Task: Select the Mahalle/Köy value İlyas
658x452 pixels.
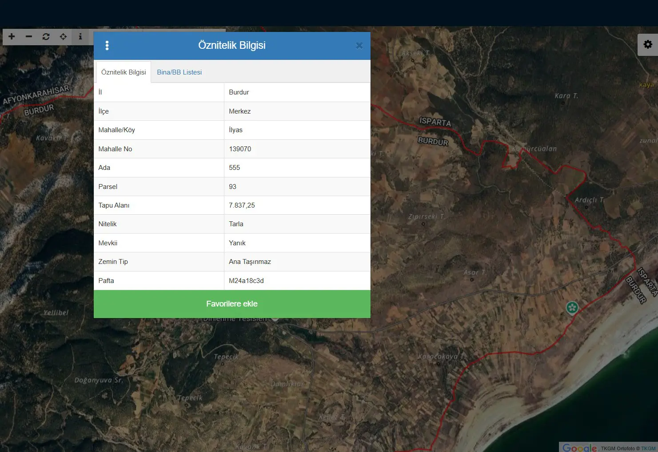Action: click(x=235, y=130)
